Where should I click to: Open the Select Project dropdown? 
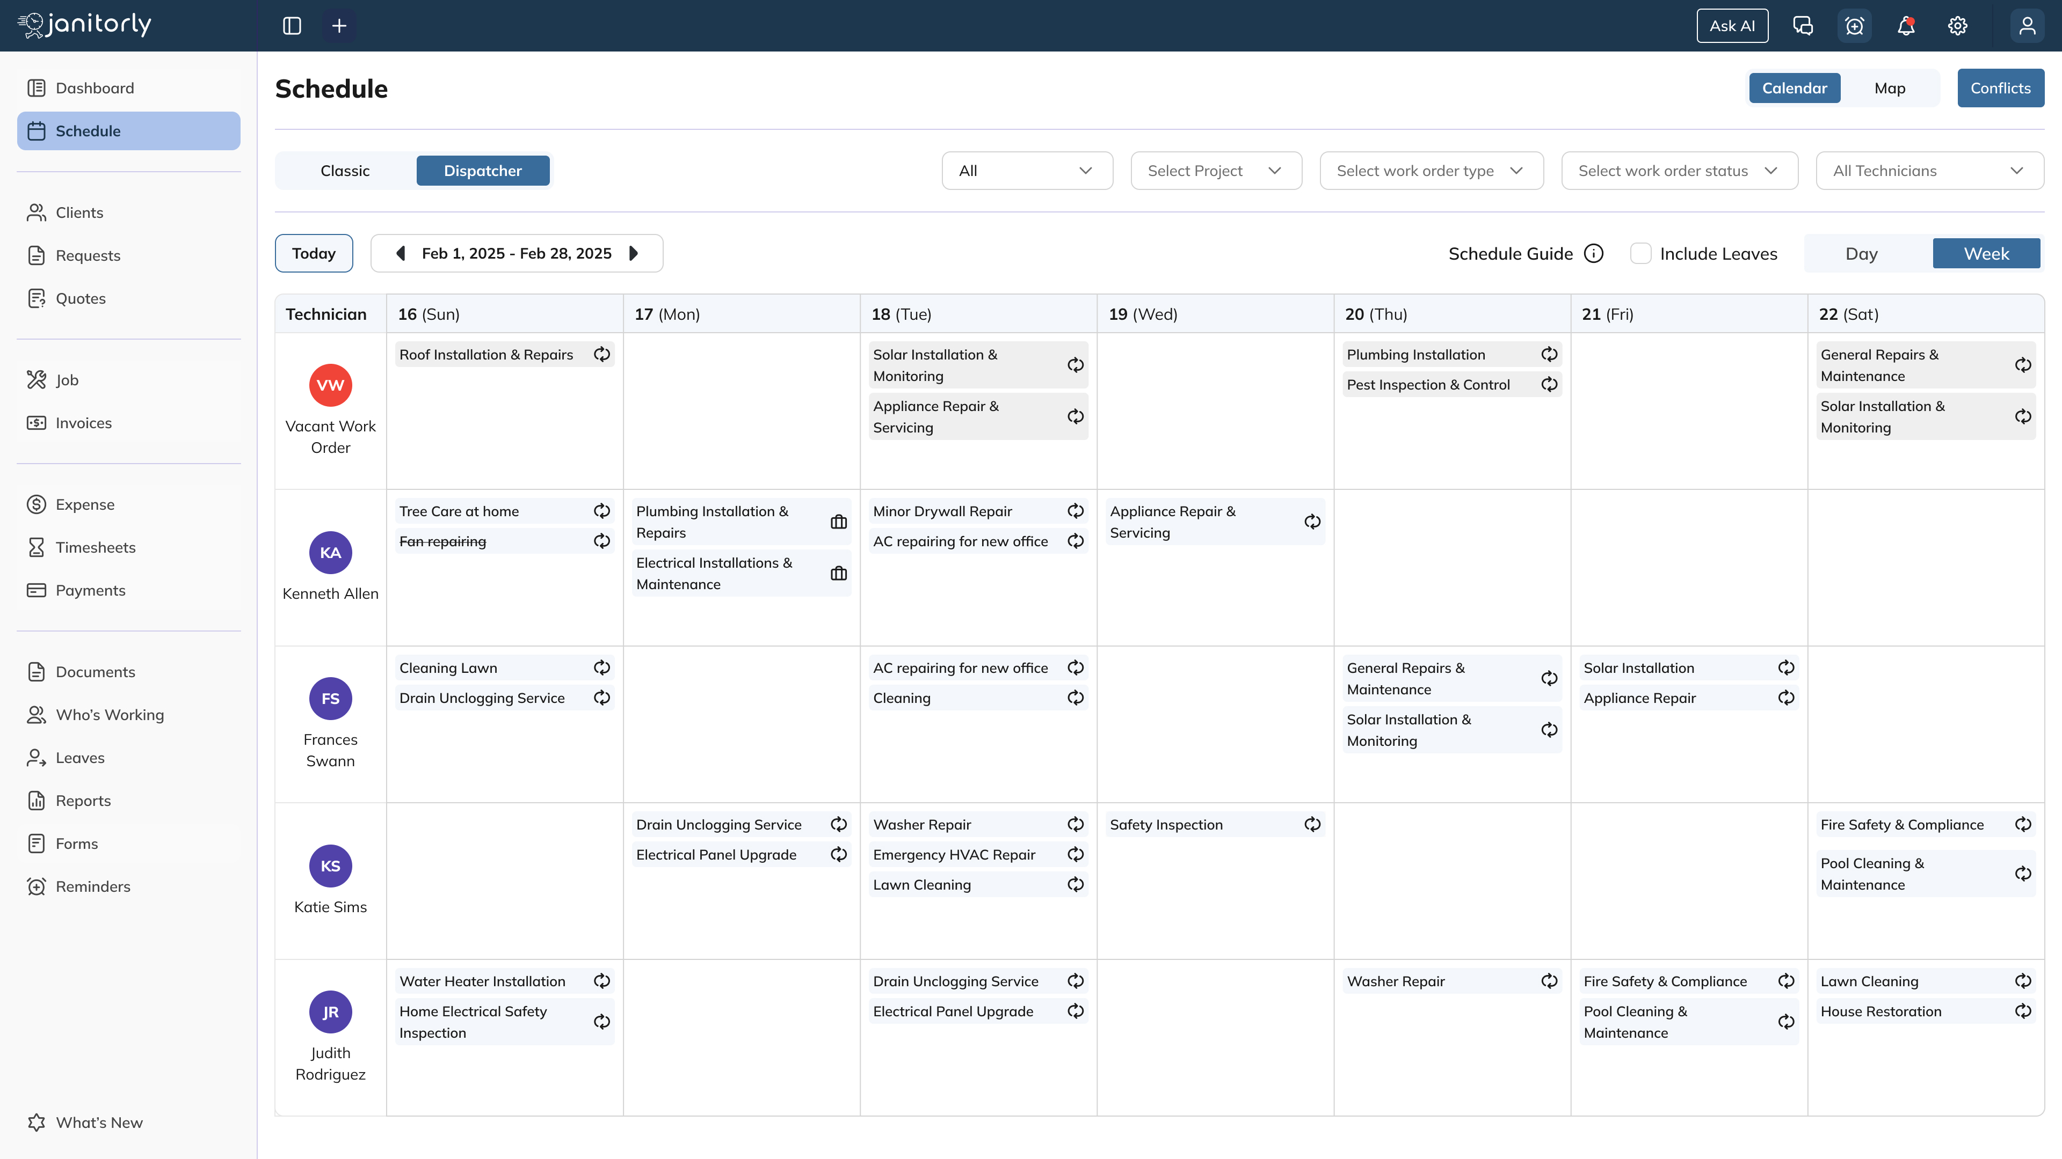[1216, 171]
